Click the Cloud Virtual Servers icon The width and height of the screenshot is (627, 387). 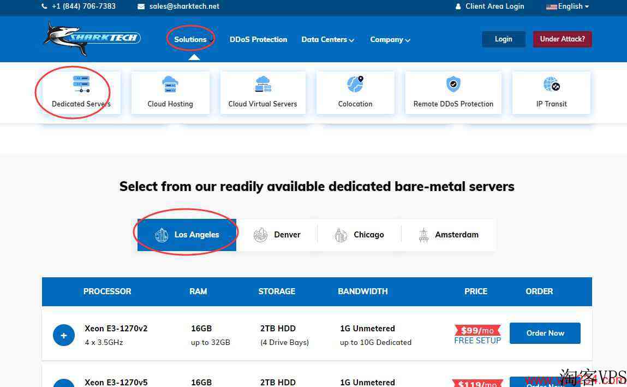click(x=262, y=85)
